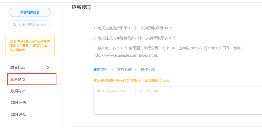Click rule text 每次提交文件刷新最多20个
The width and height of the screenshot is (262, 128).
[x=120, y=38]
